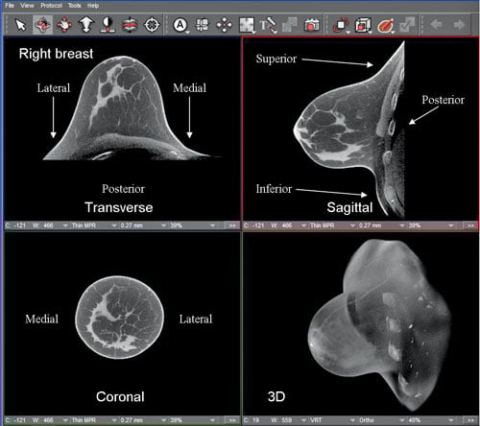This screenshot has height=426, width=480.
Task: Select the arrow pointer tool
Action: [21, 25]
